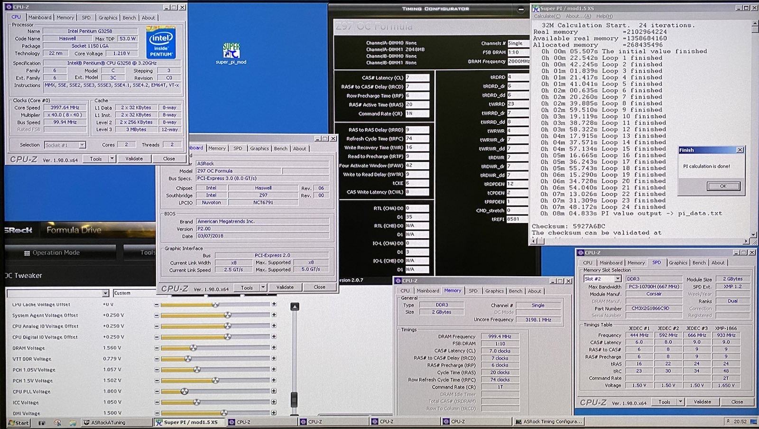Click minus icon for ICC Voltage
Viewport: 759px width, 429px height.
[157, 402]
